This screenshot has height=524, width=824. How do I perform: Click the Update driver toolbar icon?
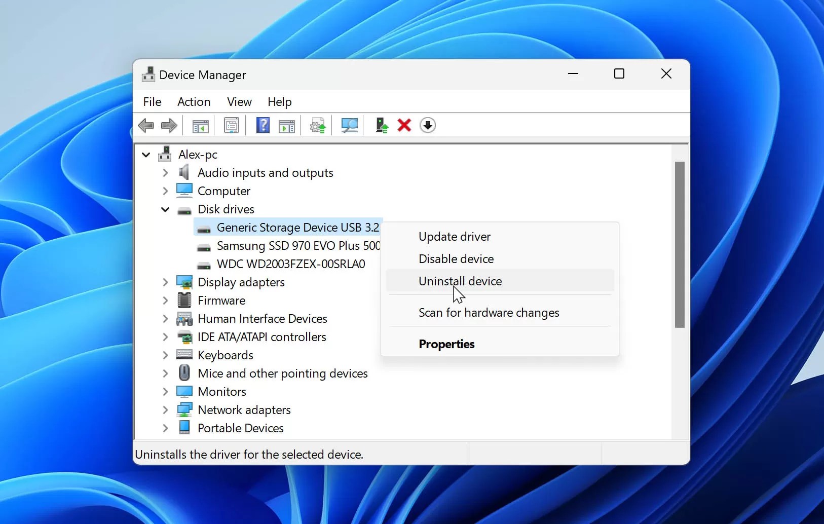point(318,125)
